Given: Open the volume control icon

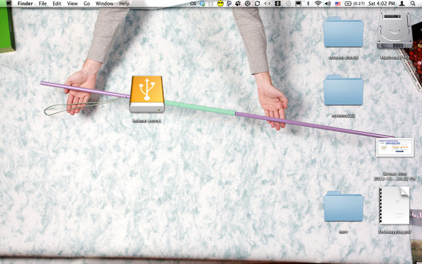Looking at the screenshot, I should point(328,4).
